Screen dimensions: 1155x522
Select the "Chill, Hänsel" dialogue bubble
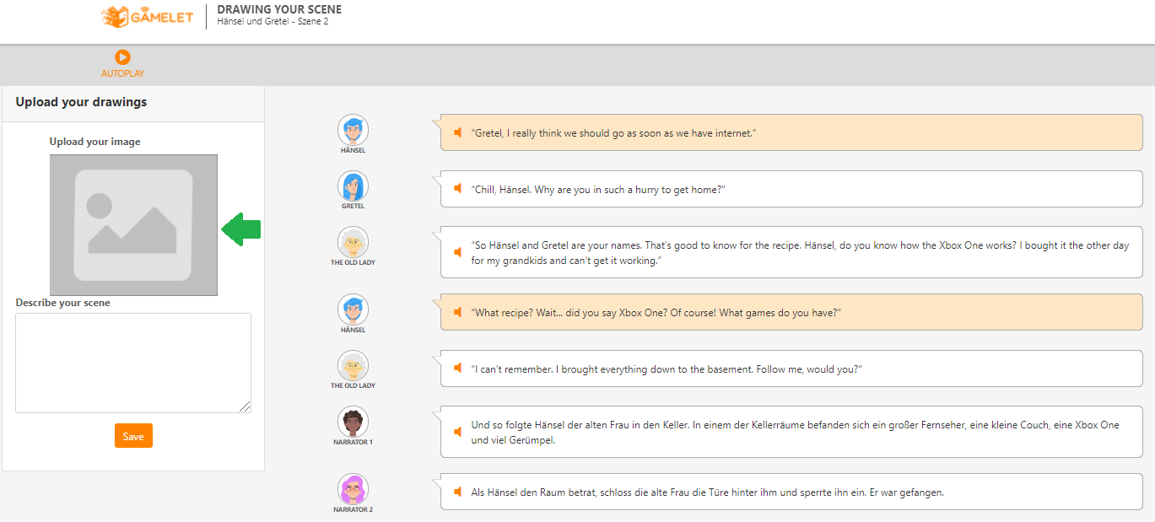click(791, 190)
